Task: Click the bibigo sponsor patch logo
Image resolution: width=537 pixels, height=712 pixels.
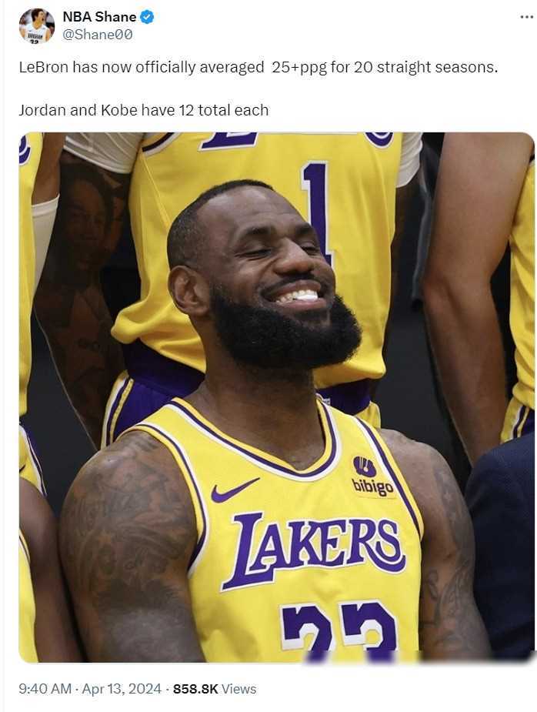Action: 372,476
